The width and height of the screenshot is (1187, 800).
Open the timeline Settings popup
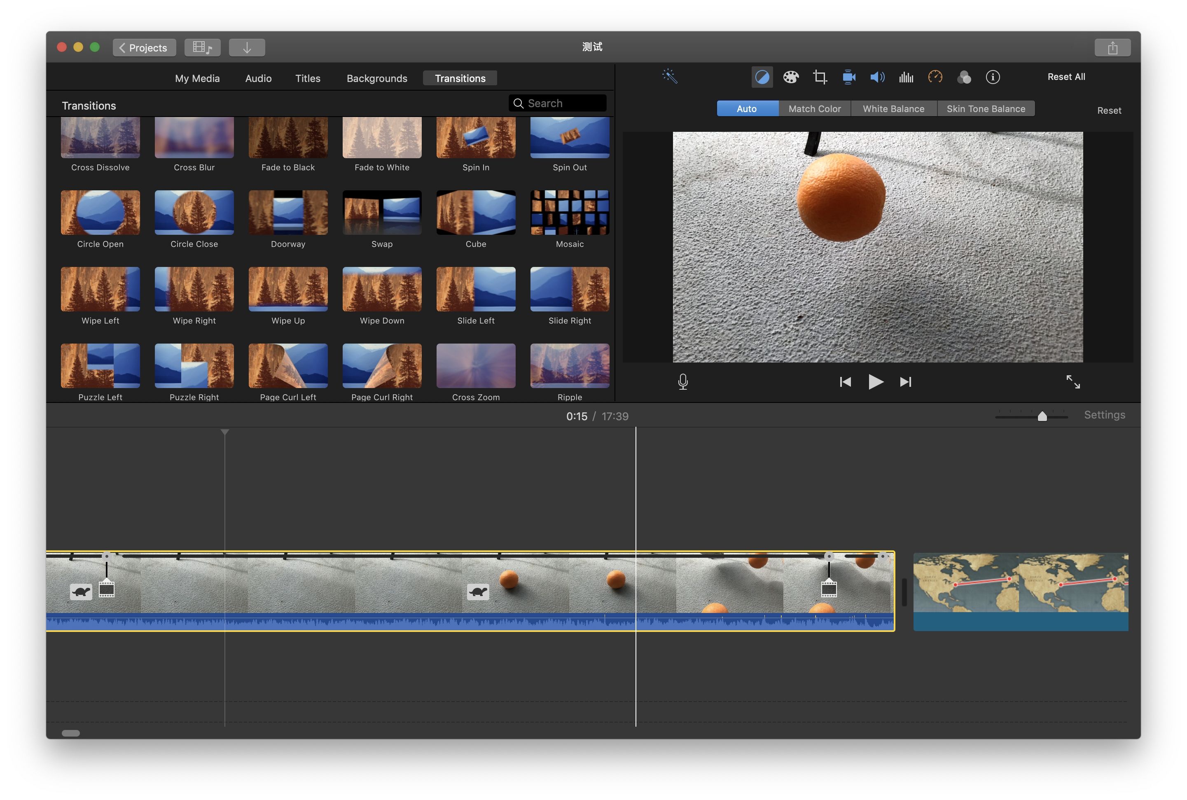[1104, 415]
